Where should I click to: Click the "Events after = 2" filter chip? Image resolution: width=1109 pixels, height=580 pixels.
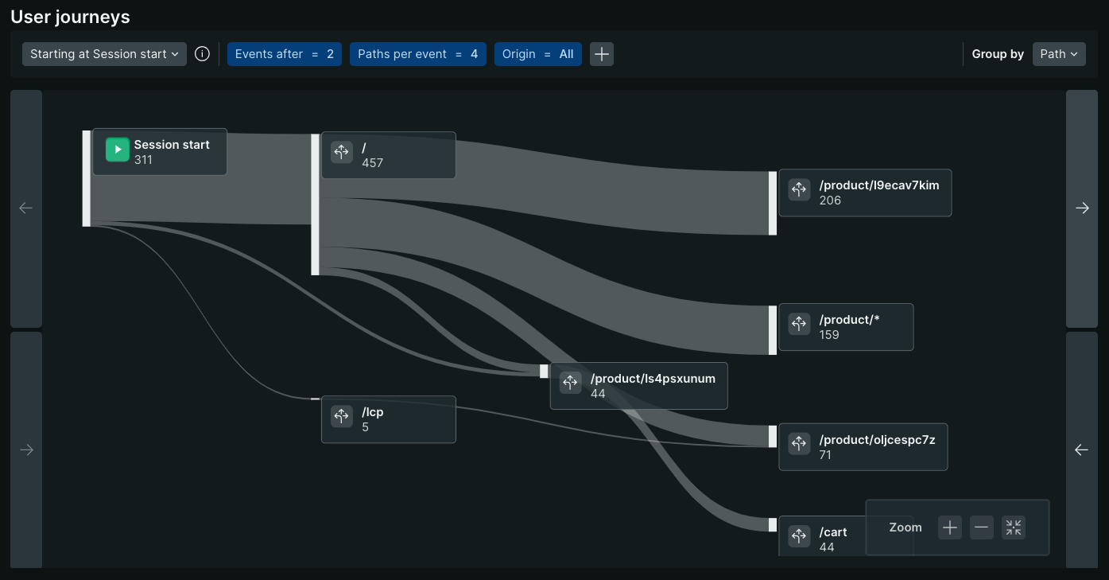[x=284, y=54]
